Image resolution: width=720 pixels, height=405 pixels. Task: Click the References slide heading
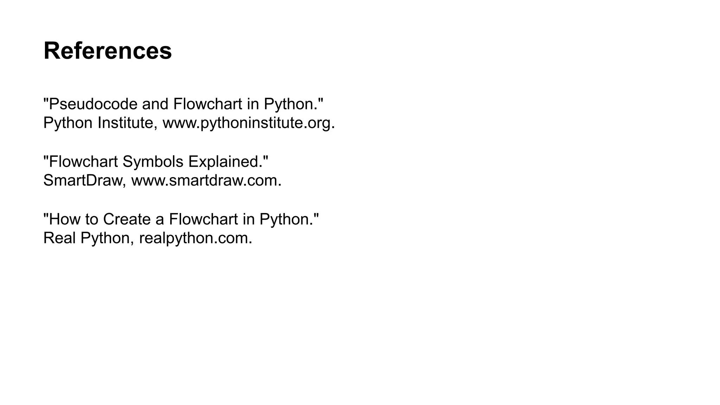[108, 51]
